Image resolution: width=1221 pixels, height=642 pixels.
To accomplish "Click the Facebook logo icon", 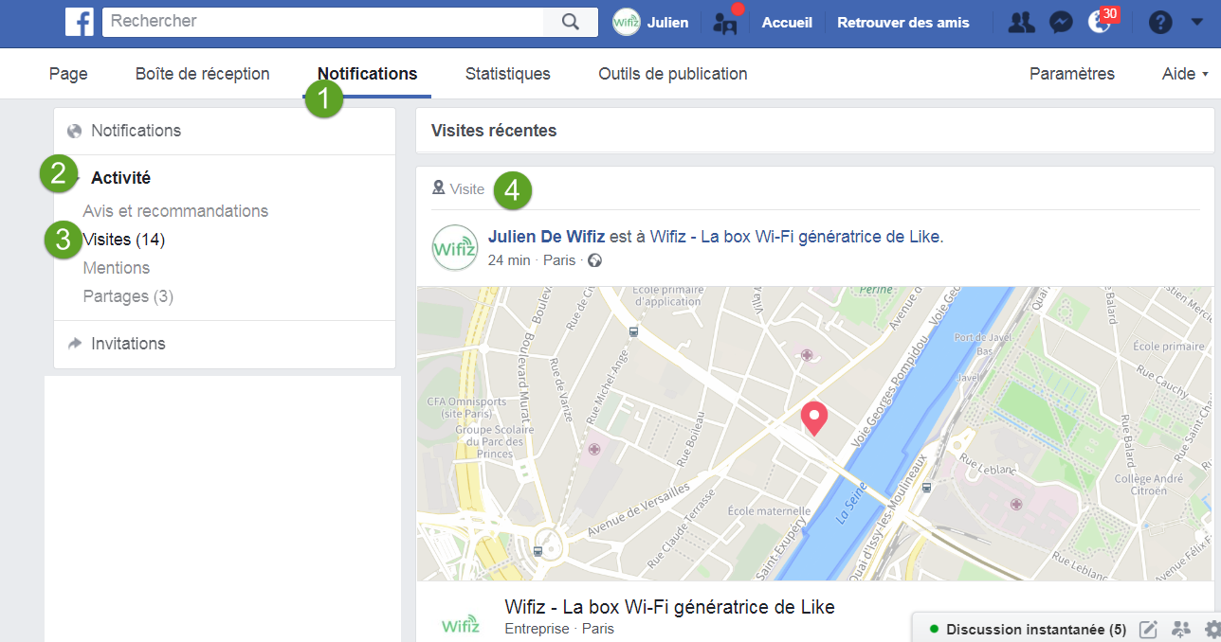I will point(79,23).
